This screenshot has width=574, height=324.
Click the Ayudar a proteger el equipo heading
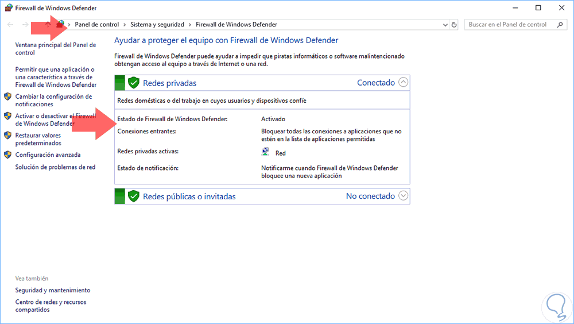226,40
